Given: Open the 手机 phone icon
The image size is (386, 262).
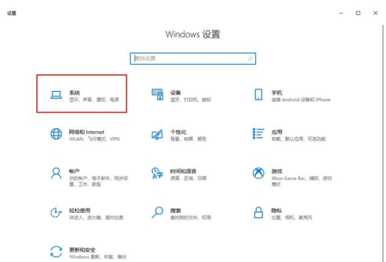Looking at the screenshot, I should click(258, 94).
